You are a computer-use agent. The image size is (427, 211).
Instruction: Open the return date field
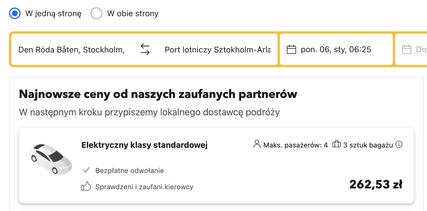coord(411,50)
